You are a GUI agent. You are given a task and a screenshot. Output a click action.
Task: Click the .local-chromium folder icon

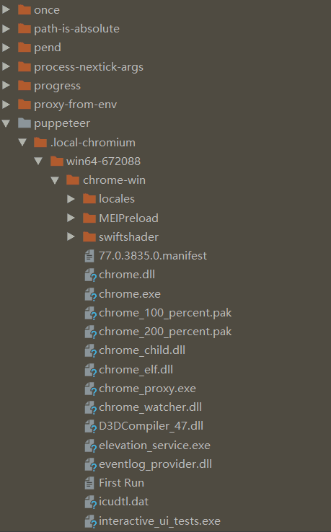pyautogui.click(x=40, y=142)
